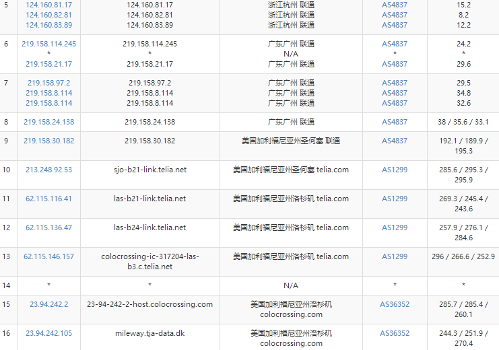Open the 23.94.242.2 IP link
The height and width of the screenshot is (350, 499).
tap(48, 304)
